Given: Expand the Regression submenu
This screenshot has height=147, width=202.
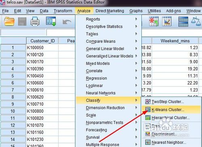Looking at the screenshot, I should (109, 78).
